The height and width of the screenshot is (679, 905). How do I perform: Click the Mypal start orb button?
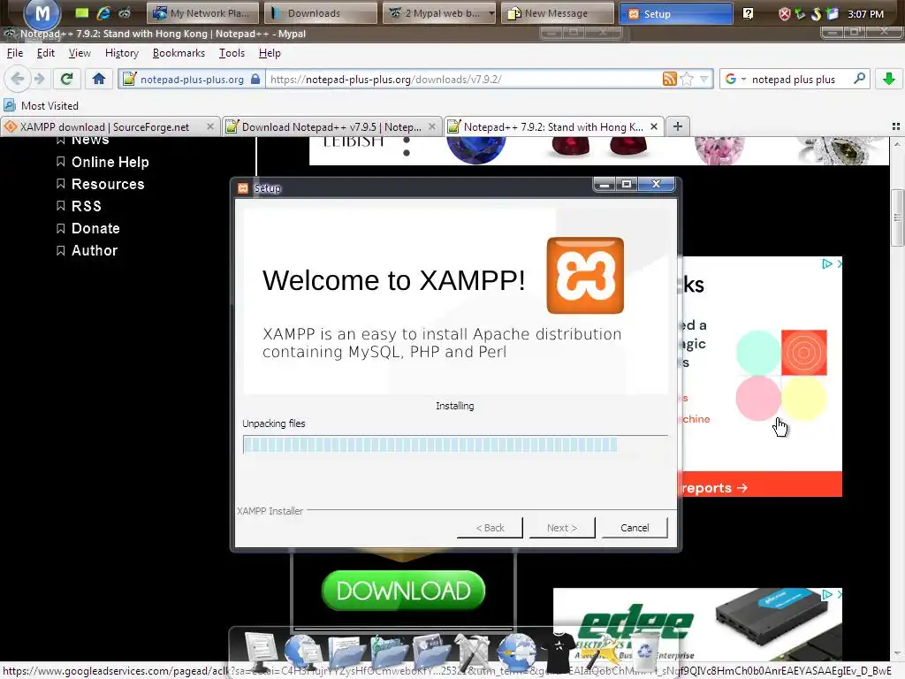42,14
